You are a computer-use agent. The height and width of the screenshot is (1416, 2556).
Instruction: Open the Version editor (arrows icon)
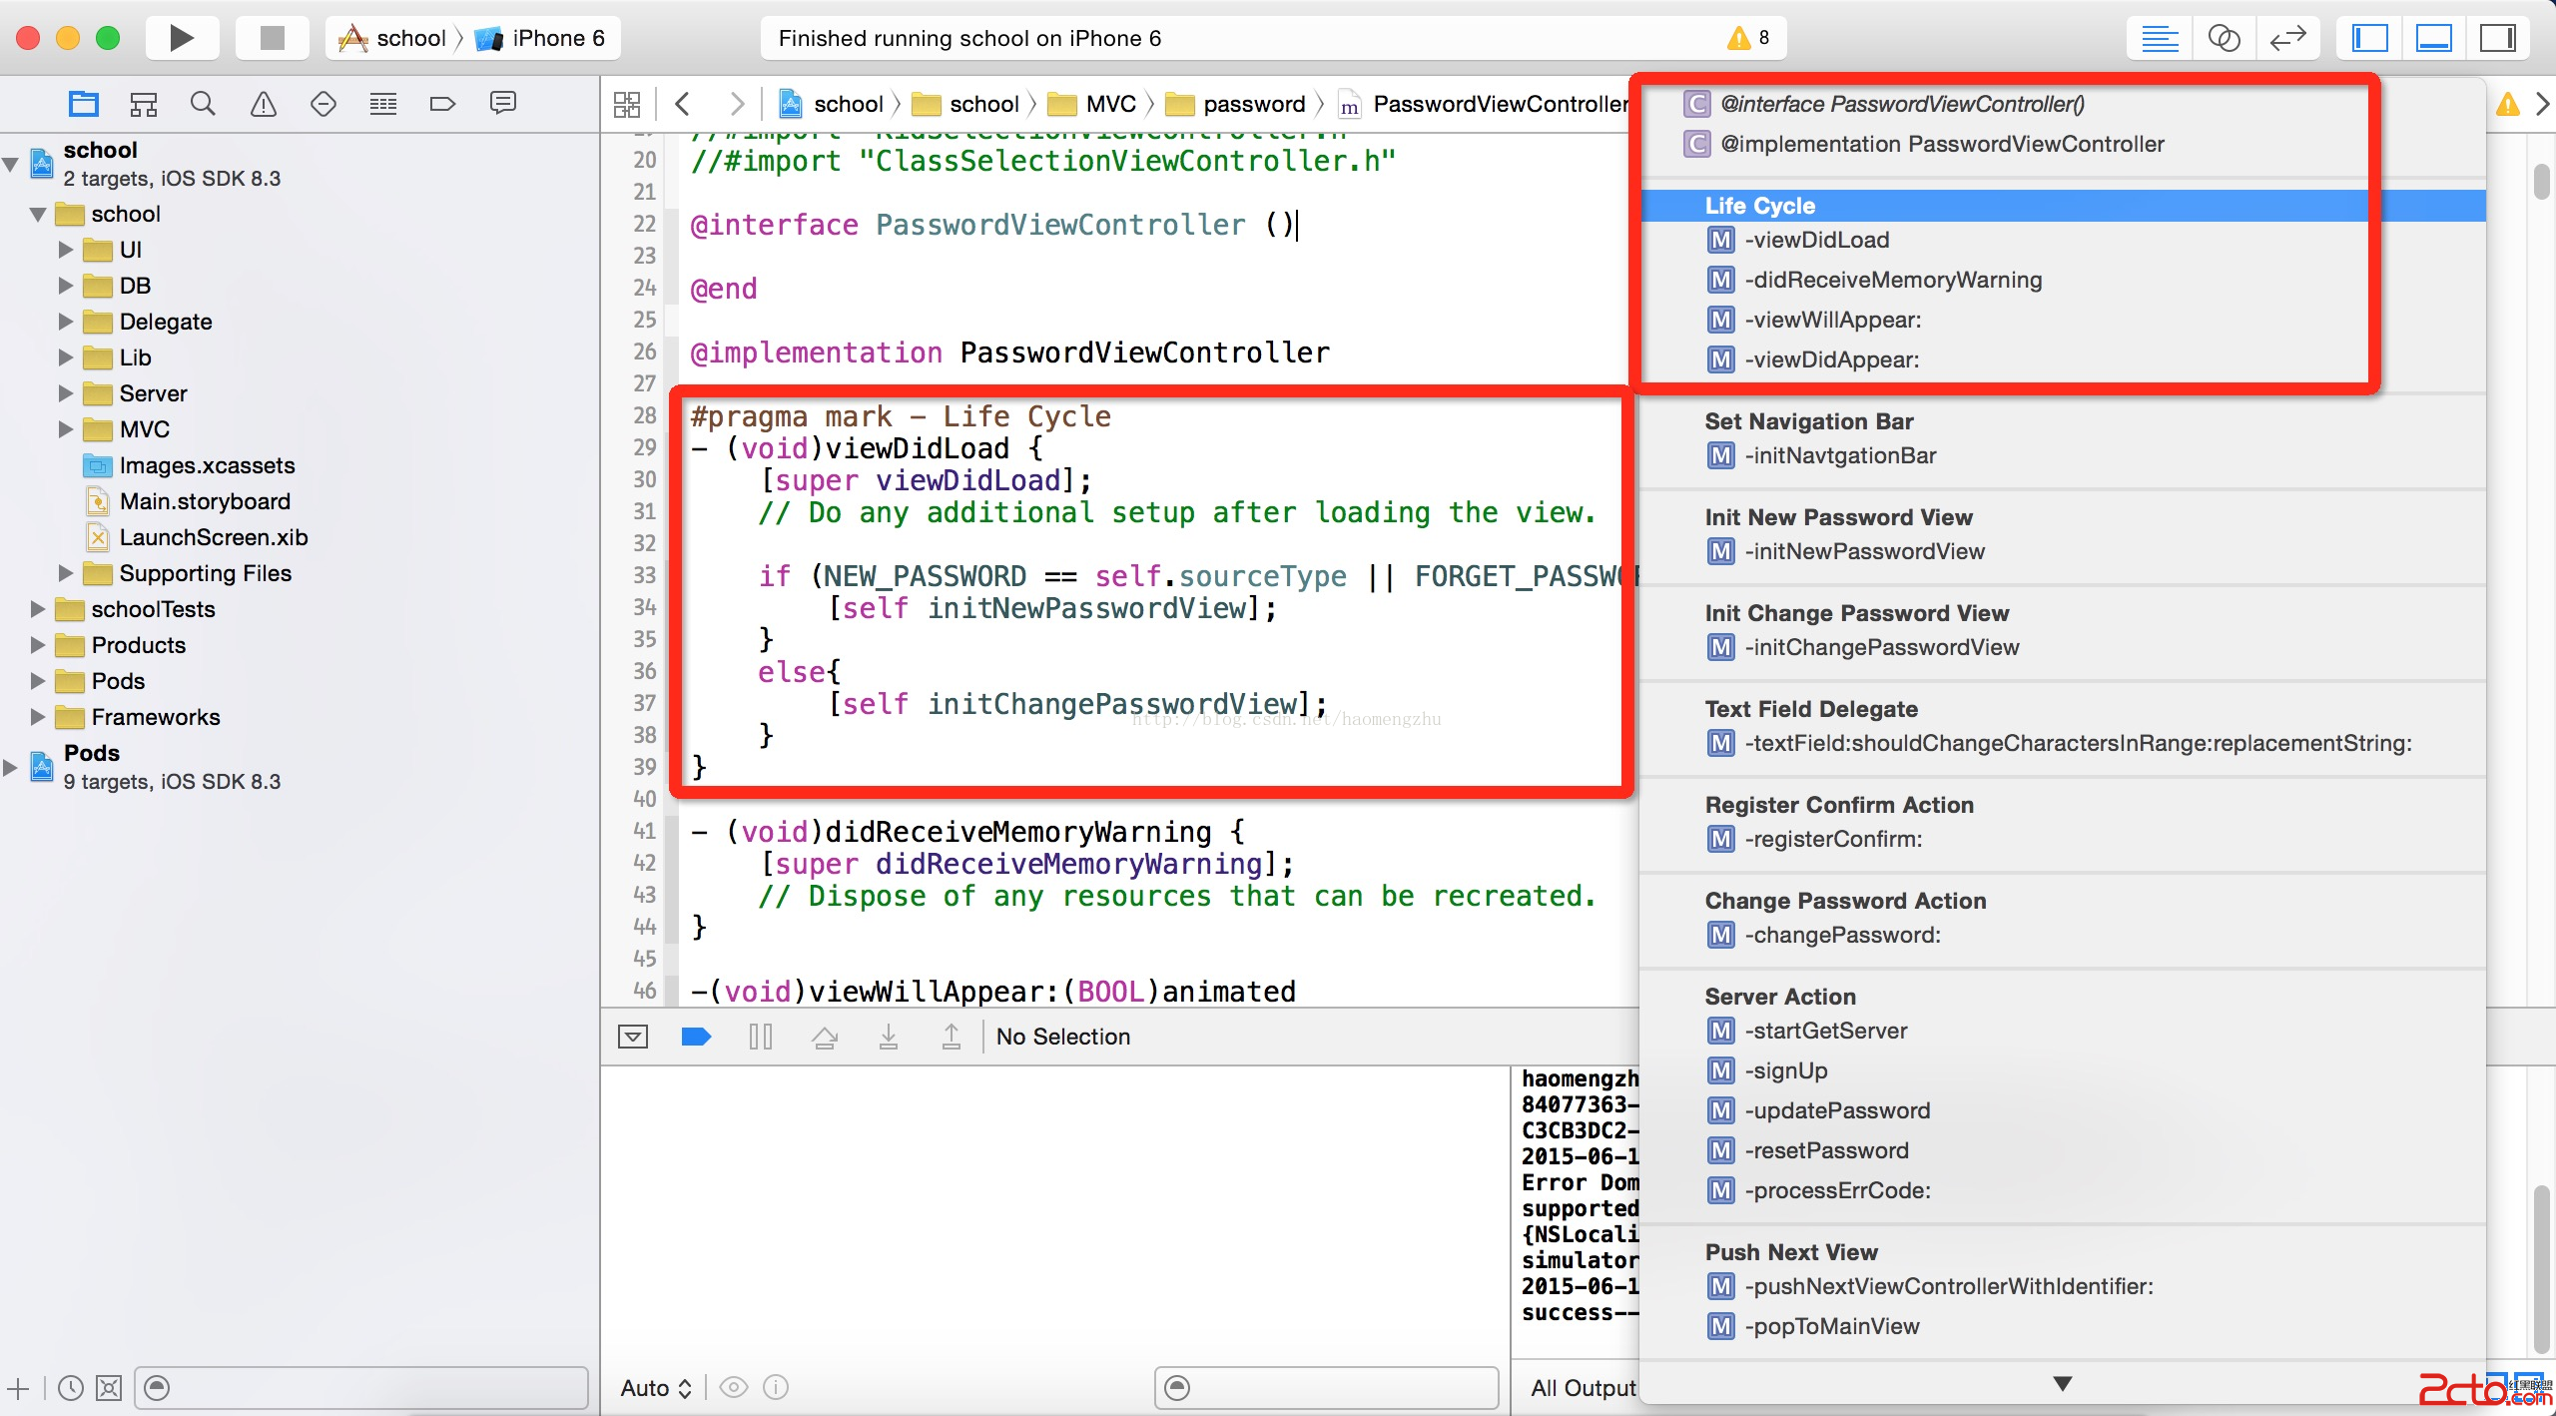pyautogui.click(x=2287, y=38)
